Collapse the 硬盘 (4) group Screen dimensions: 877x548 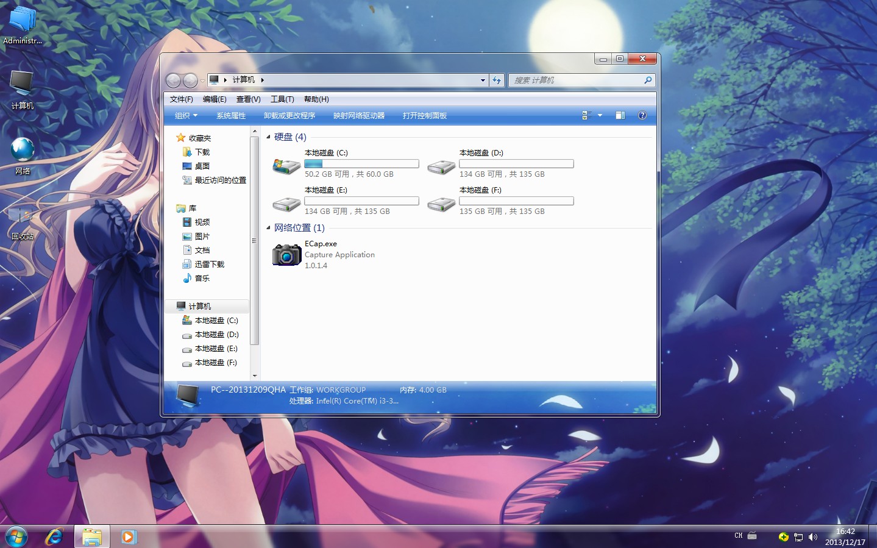[x=268, y=137]
